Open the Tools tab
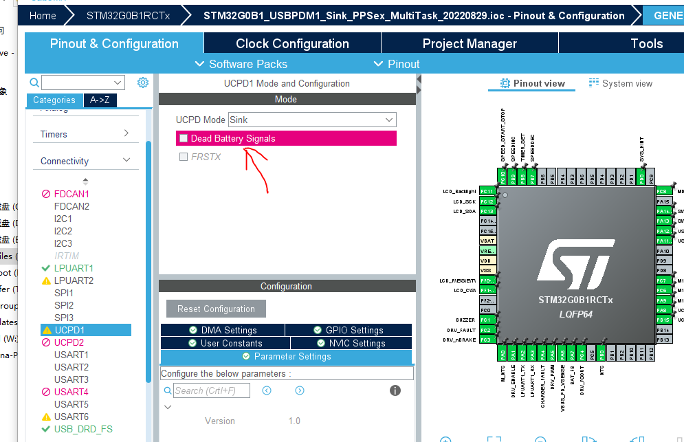 tap(647, 43)
